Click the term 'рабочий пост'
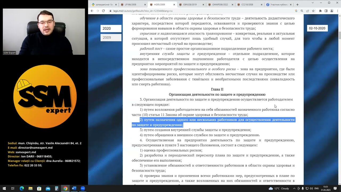The image size is (341, 192). (x=151, y=49)
